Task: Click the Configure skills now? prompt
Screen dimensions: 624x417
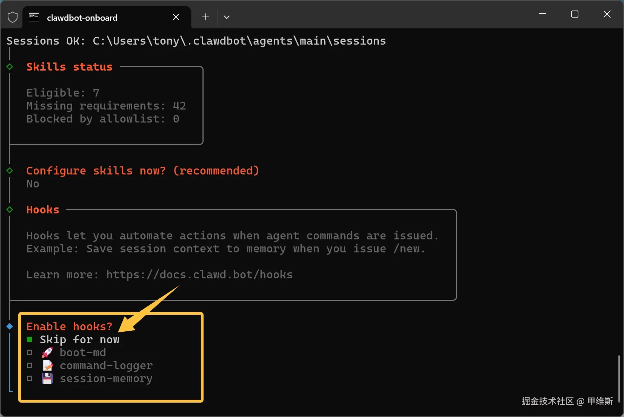Action: tap(142, 171)
